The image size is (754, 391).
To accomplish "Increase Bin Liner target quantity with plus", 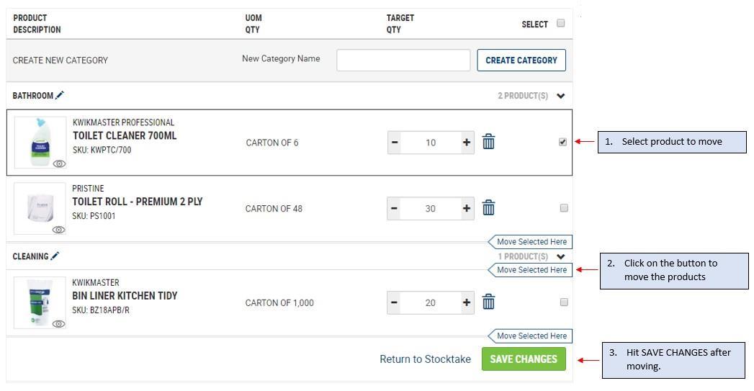I will coord(467,302).
